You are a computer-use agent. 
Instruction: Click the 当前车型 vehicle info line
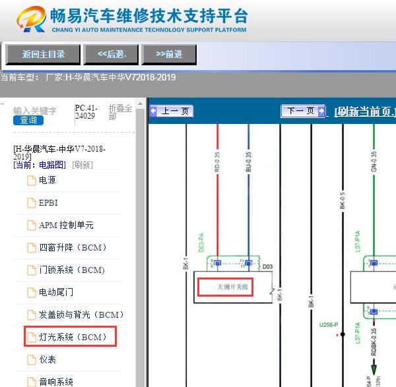coord(88,77)
